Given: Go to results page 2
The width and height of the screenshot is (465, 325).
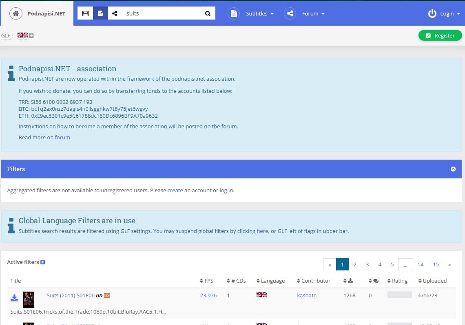Looking at the screenshot, I should click(x=355, y=265).
